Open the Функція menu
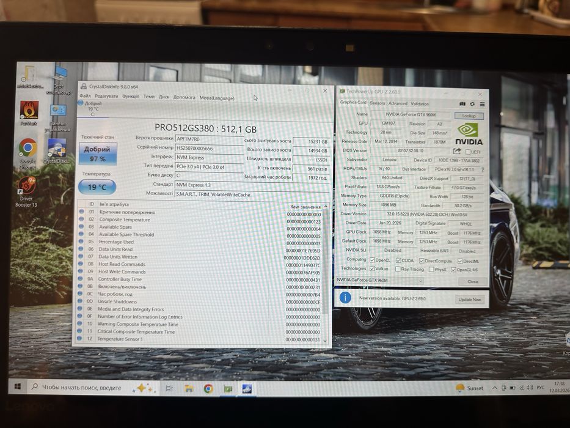The height and width of the screenshot is (428, 570). [x=131, y=97]
